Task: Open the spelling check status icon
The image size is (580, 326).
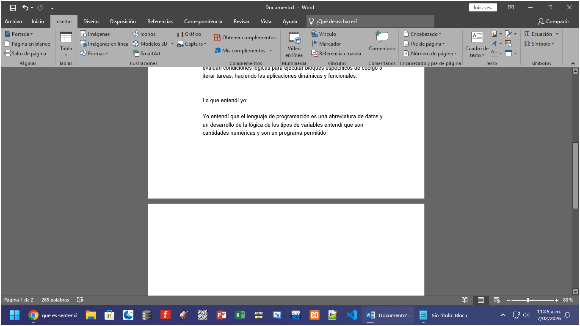Action: (80, 300)
